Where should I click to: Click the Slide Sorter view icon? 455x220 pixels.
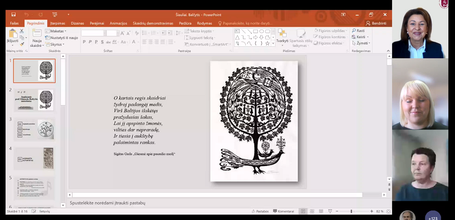312,211
